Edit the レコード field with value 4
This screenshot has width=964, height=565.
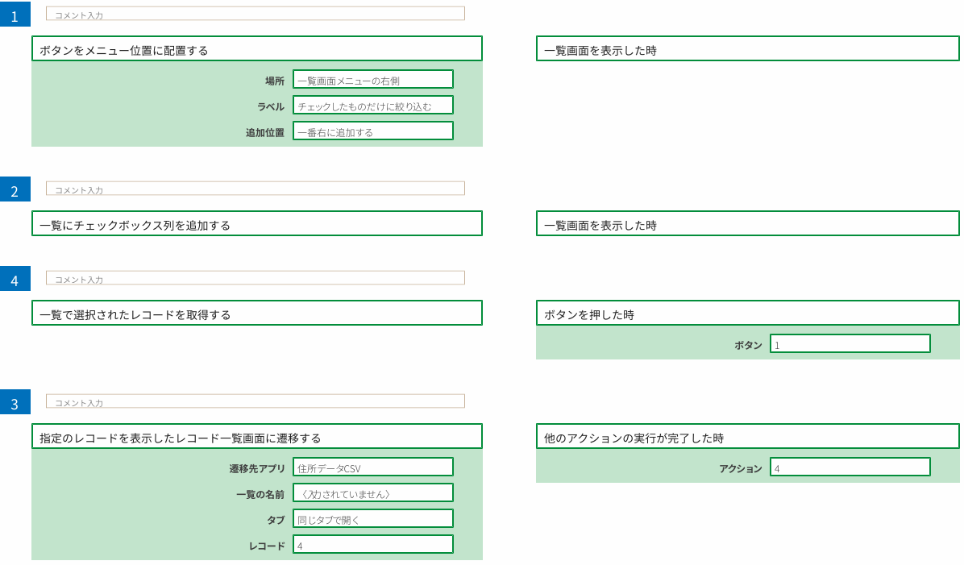pyautogui.click(x=373, y=544)
